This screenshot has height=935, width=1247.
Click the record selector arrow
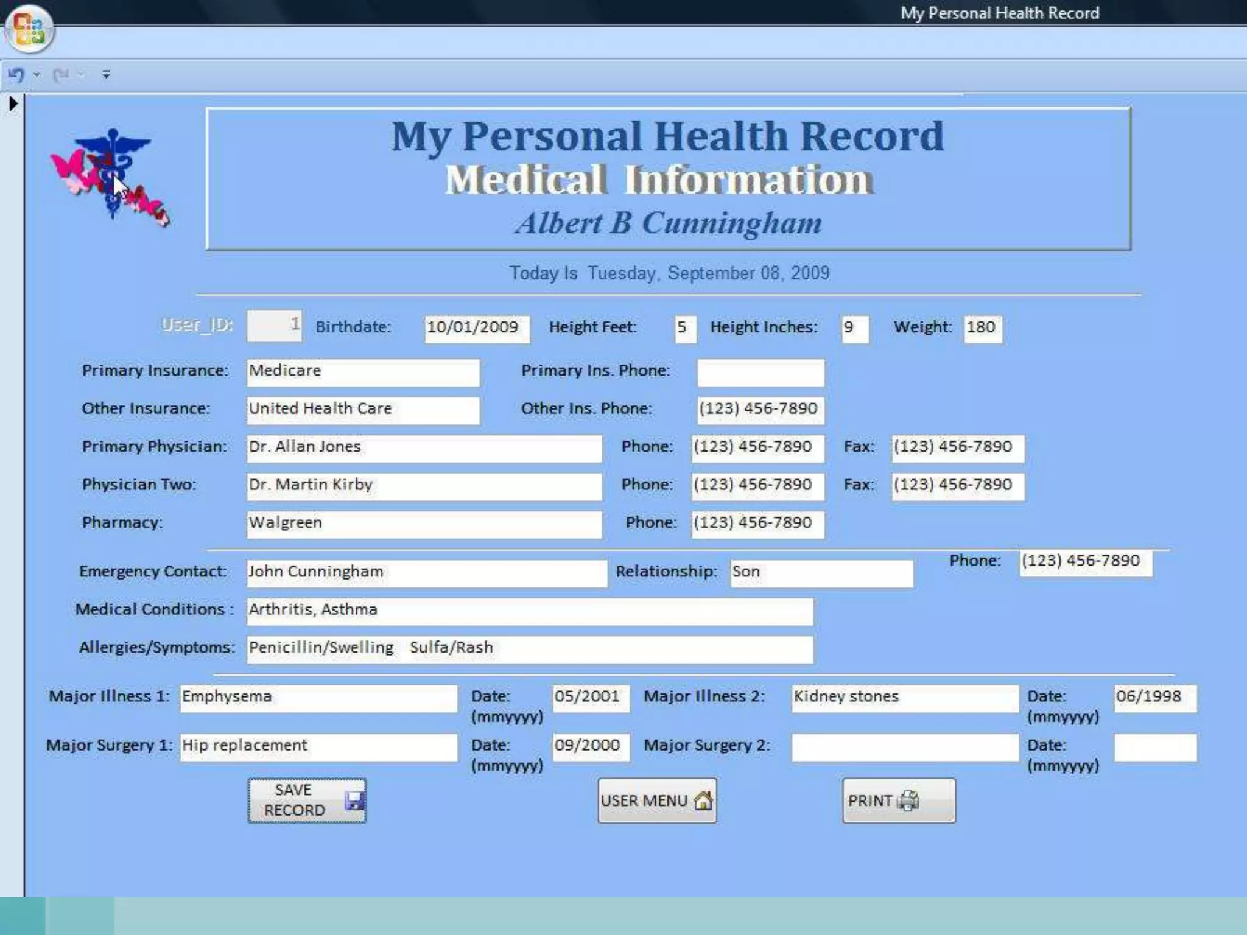pos(13,103)
